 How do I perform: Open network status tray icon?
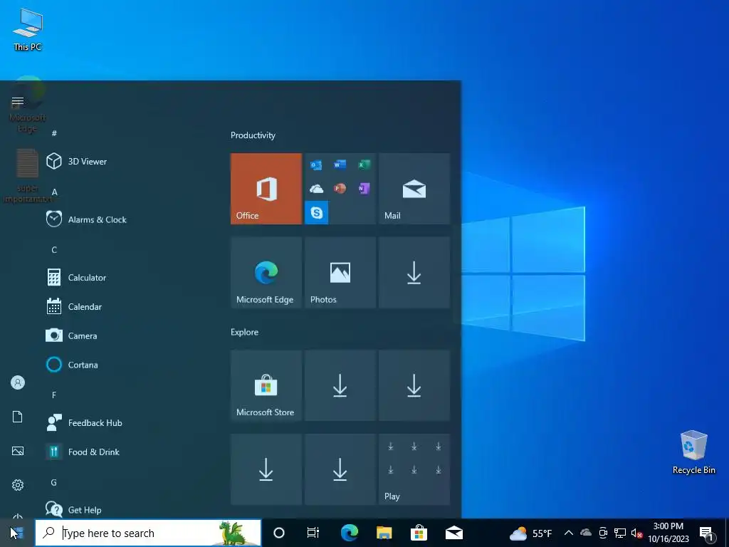pyautogui.click(x=620, y=533)
